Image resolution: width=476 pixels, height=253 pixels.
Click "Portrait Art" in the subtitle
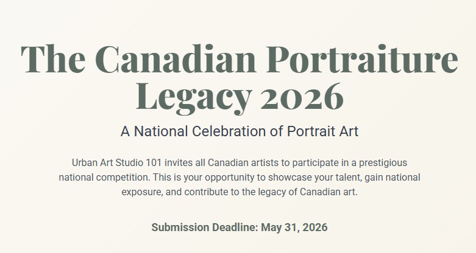click(322, 131)
